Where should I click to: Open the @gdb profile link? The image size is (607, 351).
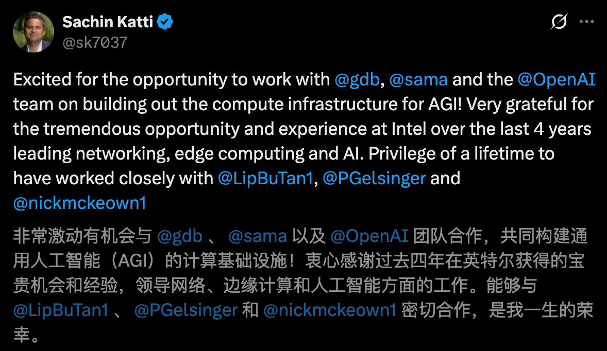[x=358, y=79]
